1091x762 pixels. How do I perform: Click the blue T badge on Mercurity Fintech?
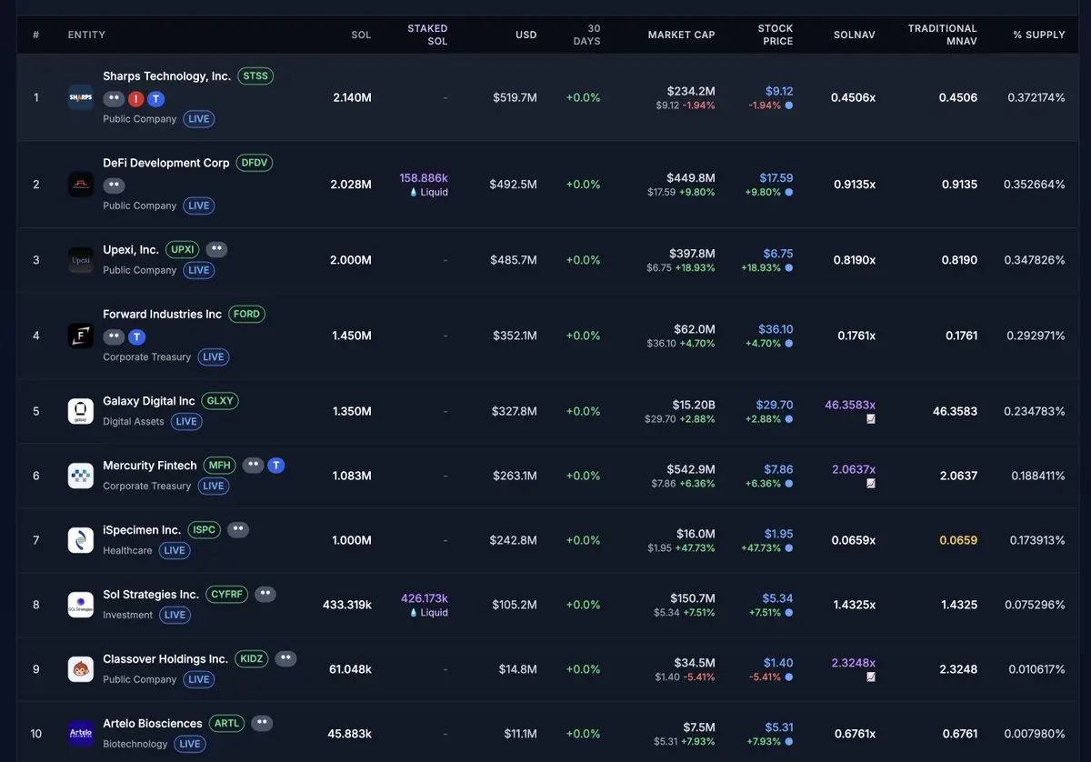coord(276,466)
